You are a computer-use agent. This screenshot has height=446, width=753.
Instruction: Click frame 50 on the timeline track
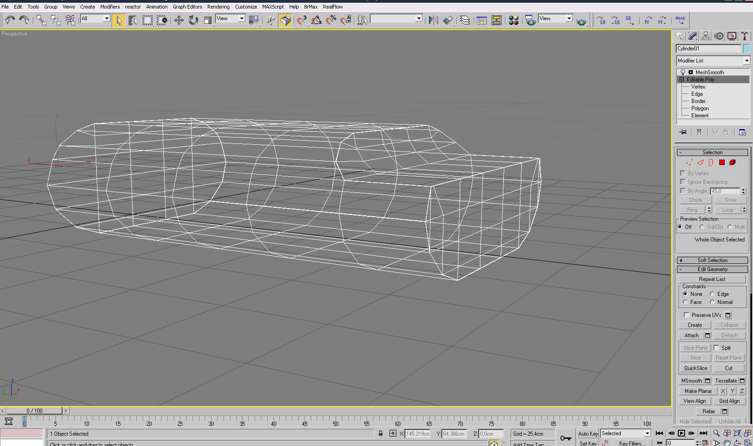(336, 421)
